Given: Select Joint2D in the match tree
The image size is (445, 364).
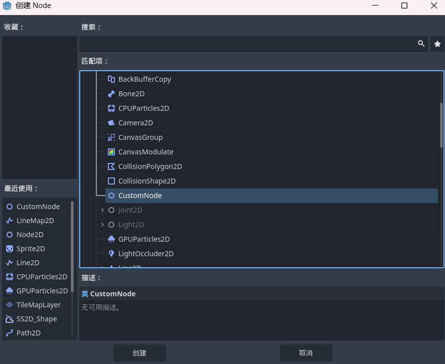Looking at the screenshot, I should click(x=130, y=210).
